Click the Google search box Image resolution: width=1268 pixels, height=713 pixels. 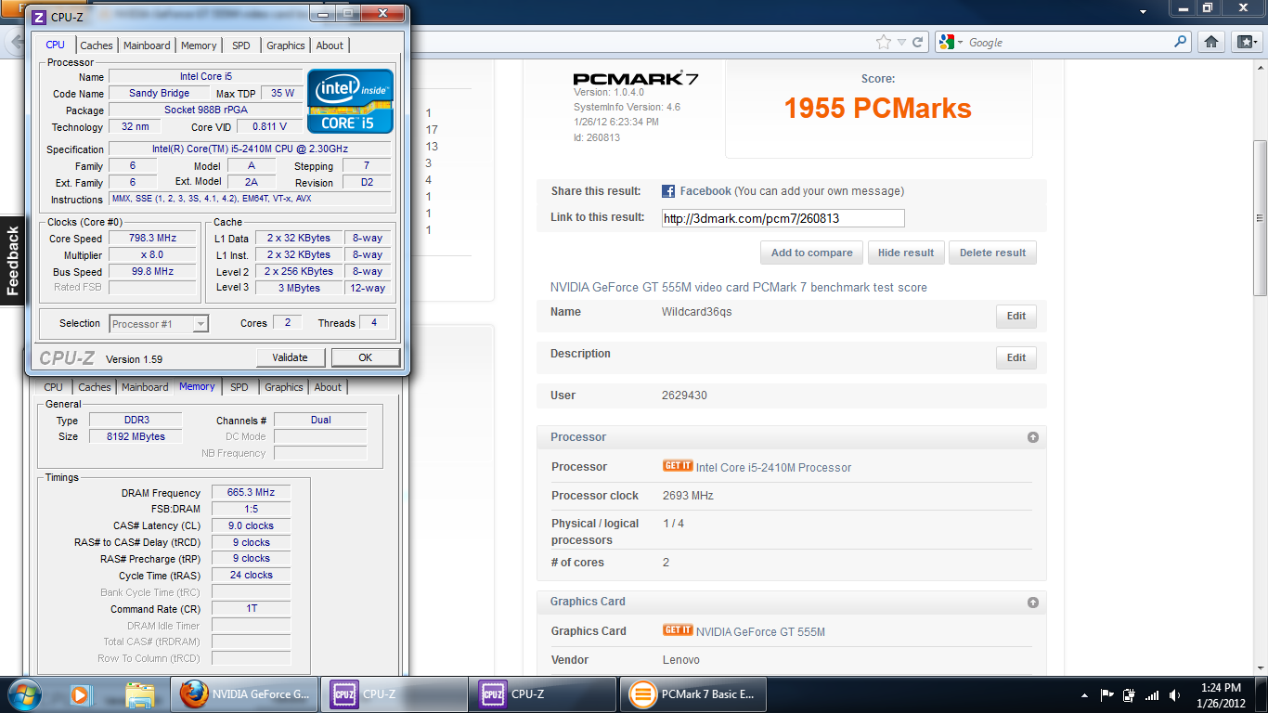click(x=1069, y=43)
